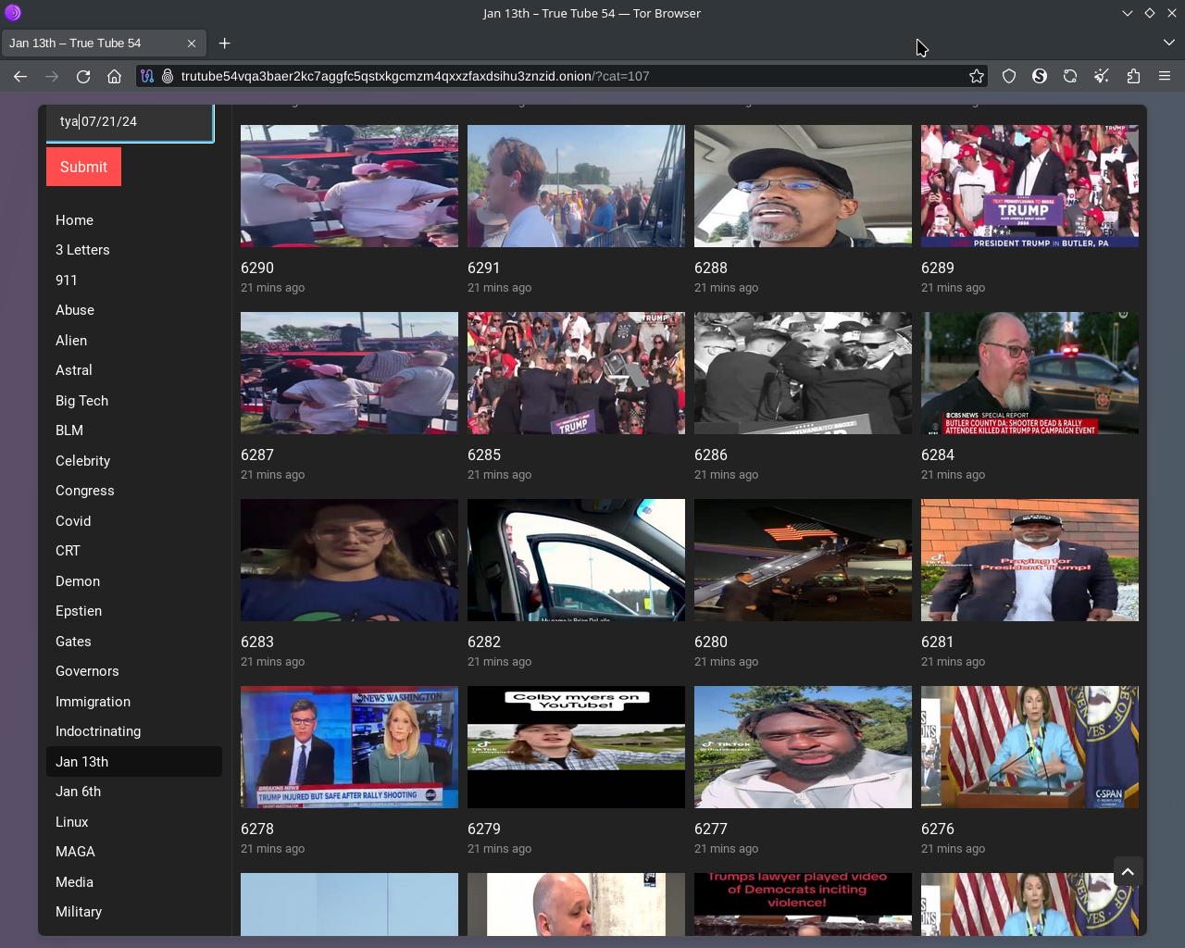Screen dimensions: 1185x948
Task: Open black-and-white video thumbnail 6286
Action: point(803,373)
